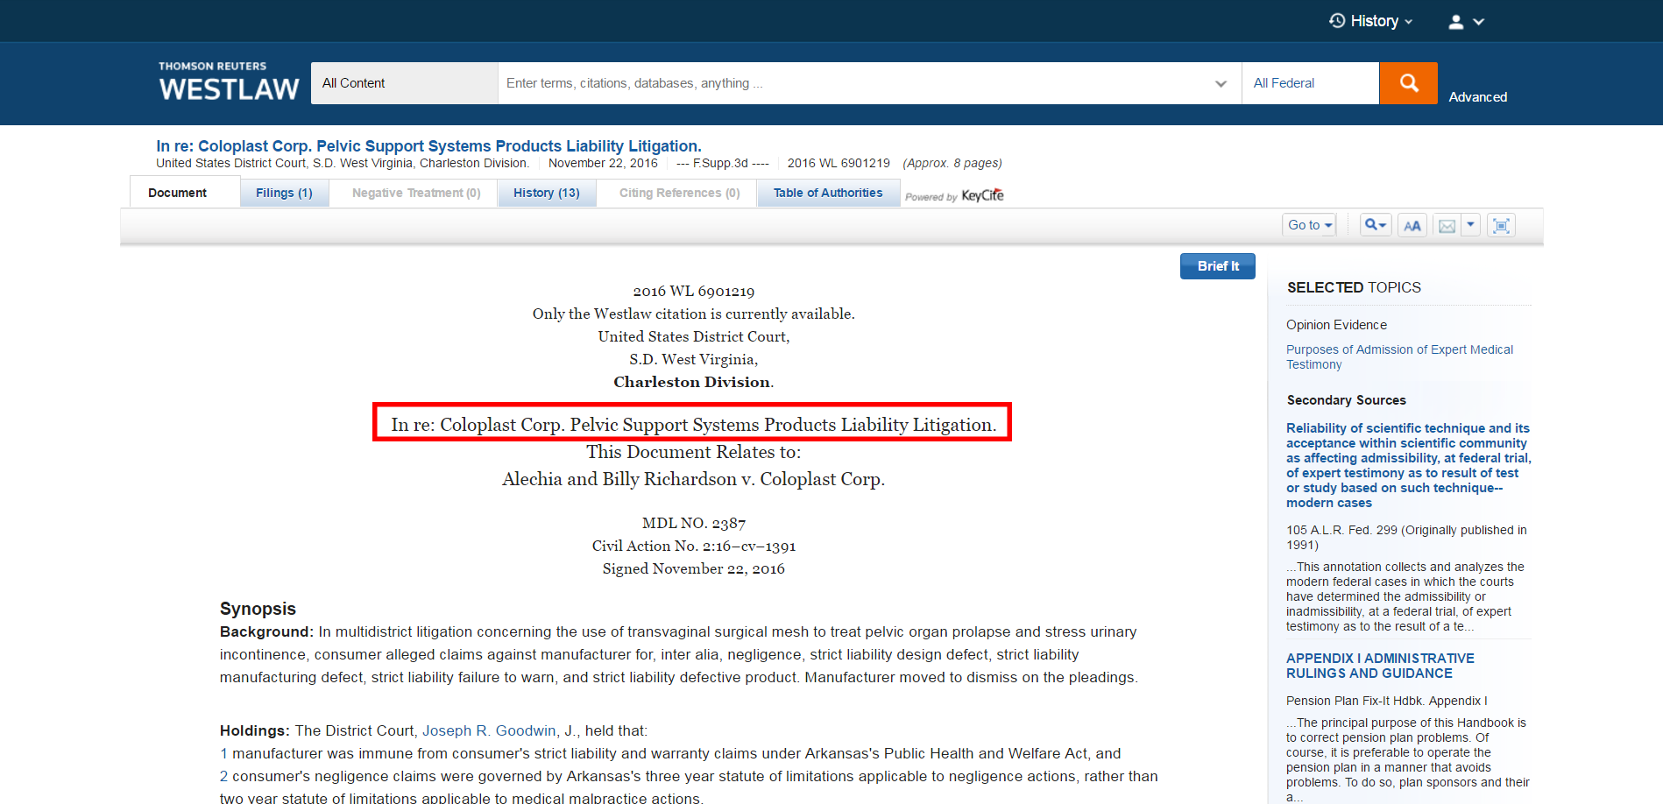The height and width of the screenshot is (804, 1663).
Task: Click 'MDL NO. 2387' text
Action: coord(694,523)
